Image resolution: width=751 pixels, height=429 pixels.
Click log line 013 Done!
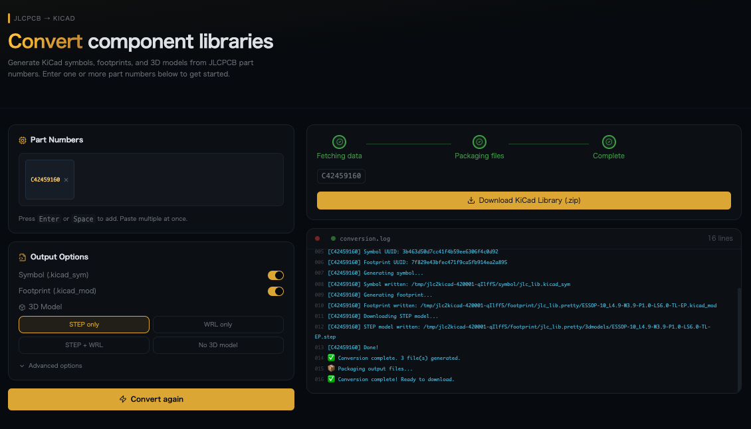(x=352, y=347)
